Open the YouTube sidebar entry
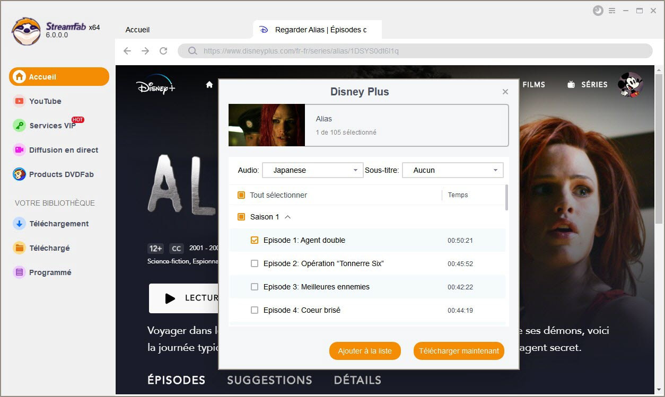This screenshot has width=665, height=397. click(45, 101)
